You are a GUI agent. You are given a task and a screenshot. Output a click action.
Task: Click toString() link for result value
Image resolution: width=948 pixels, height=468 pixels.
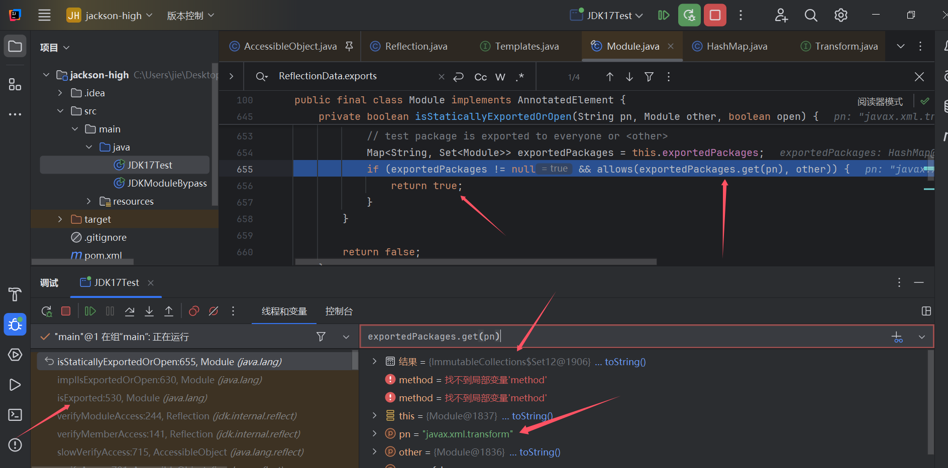pos(625,362)
